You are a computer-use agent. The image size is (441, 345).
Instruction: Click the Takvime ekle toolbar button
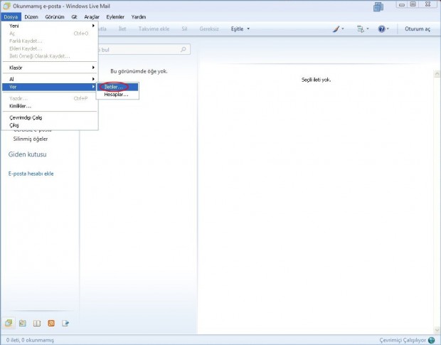(154, 28)
